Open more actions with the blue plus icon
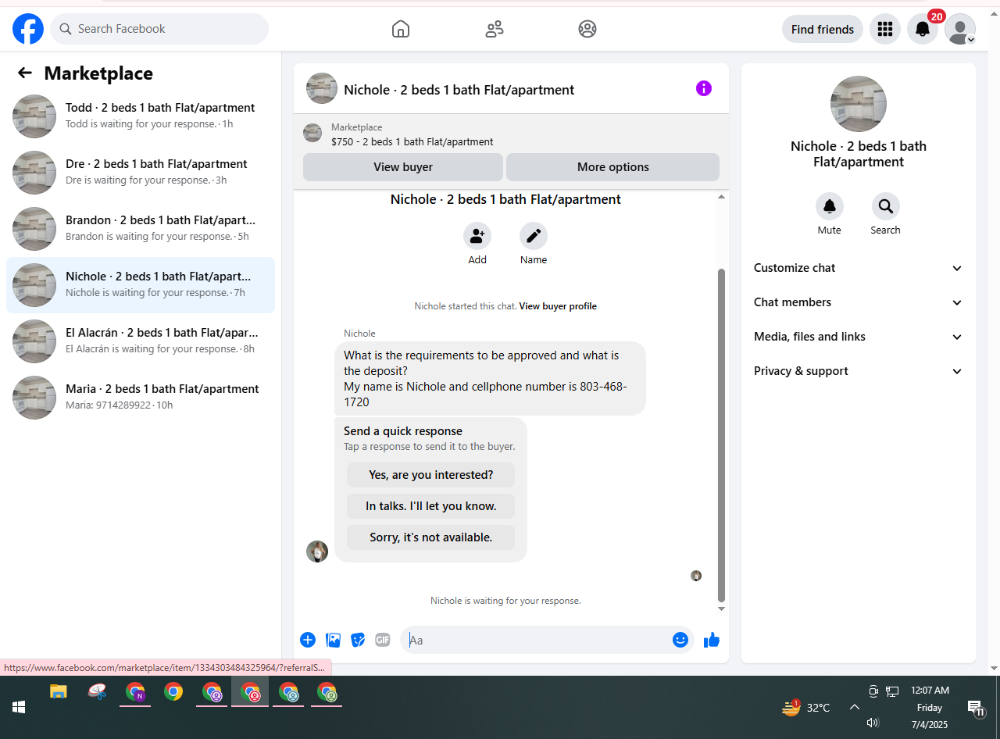1000x739 pixels. pyautogui.click(x=308, y=640)
